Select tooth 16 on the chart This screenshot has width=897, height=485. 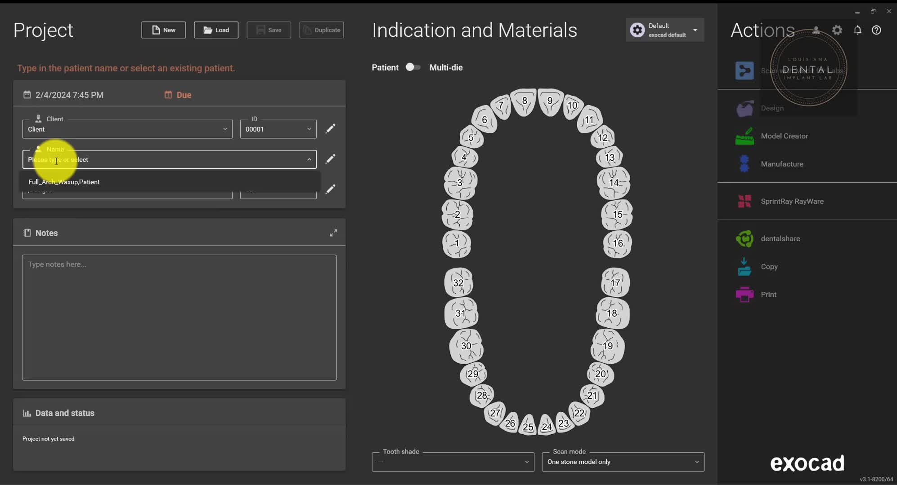(618, 243)
